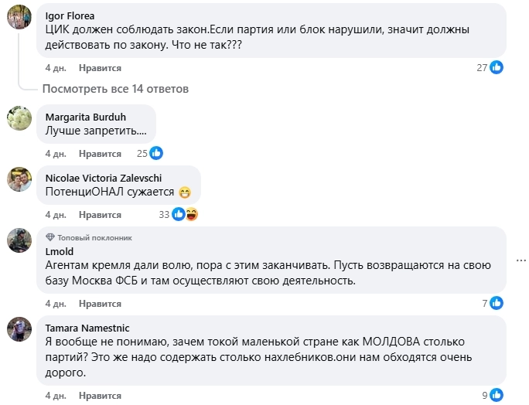Open Nicolae Victoria Zalevschi's avatar
Screen dimensions: 529x405
click(x=19, y=179)
